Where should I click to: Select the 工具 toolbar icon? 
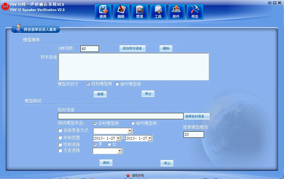[x=158, y=12]
